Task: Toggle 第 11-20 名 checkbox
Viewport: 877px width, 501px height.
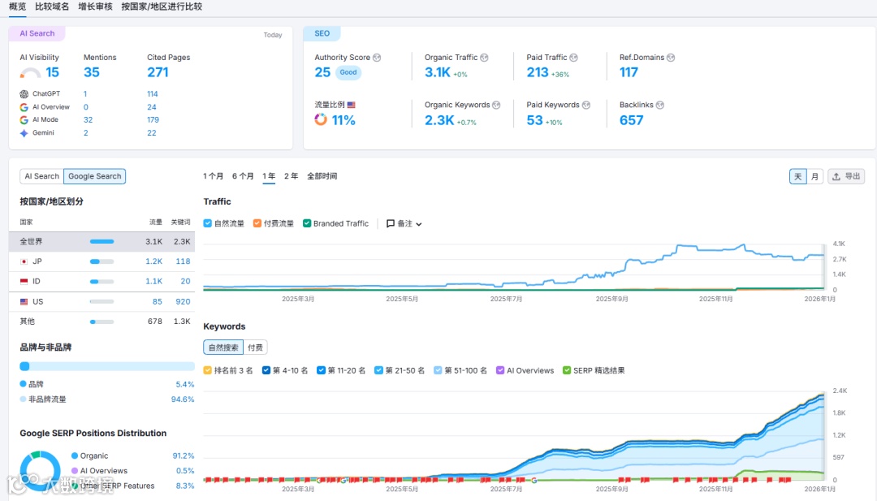Action: click(321, 370)
